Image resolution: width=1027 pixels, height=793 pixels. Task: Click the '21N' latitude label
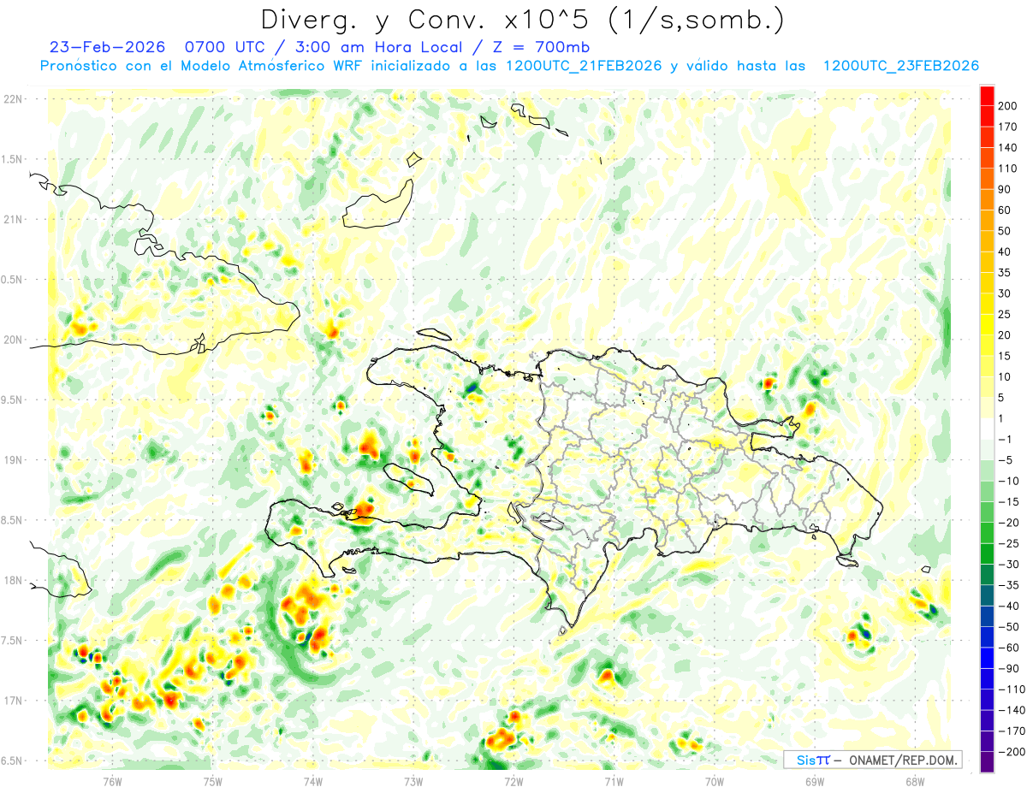click(x=12, y=219)
